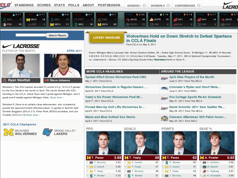This screenshot has height=178, width=238.
Task: Open A. Fowler save percentage photo
Action: coord(217,143)
